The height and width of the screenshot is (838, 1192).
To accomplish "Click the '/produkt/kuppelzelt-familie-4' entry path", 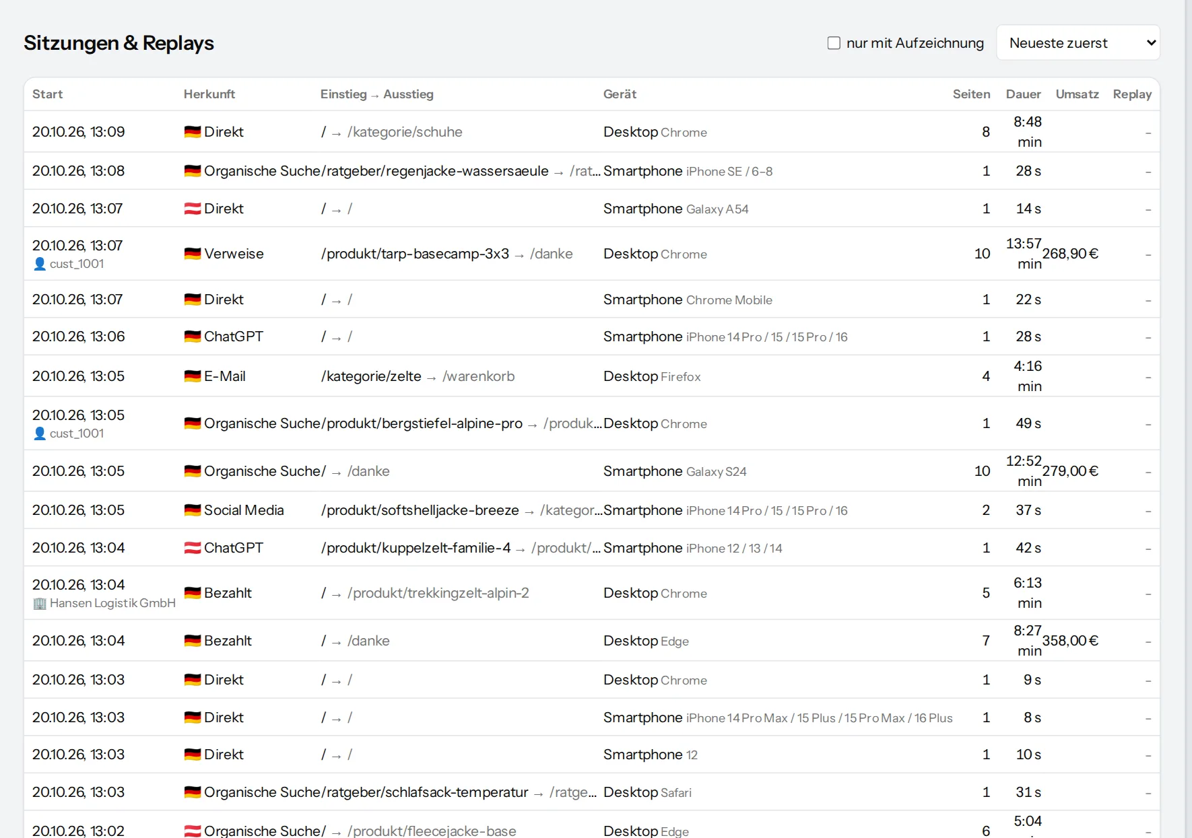I will (416, 548).
